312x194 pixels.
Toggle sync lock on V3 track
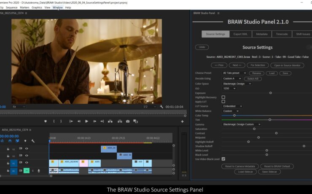click(x=21, y=148)
